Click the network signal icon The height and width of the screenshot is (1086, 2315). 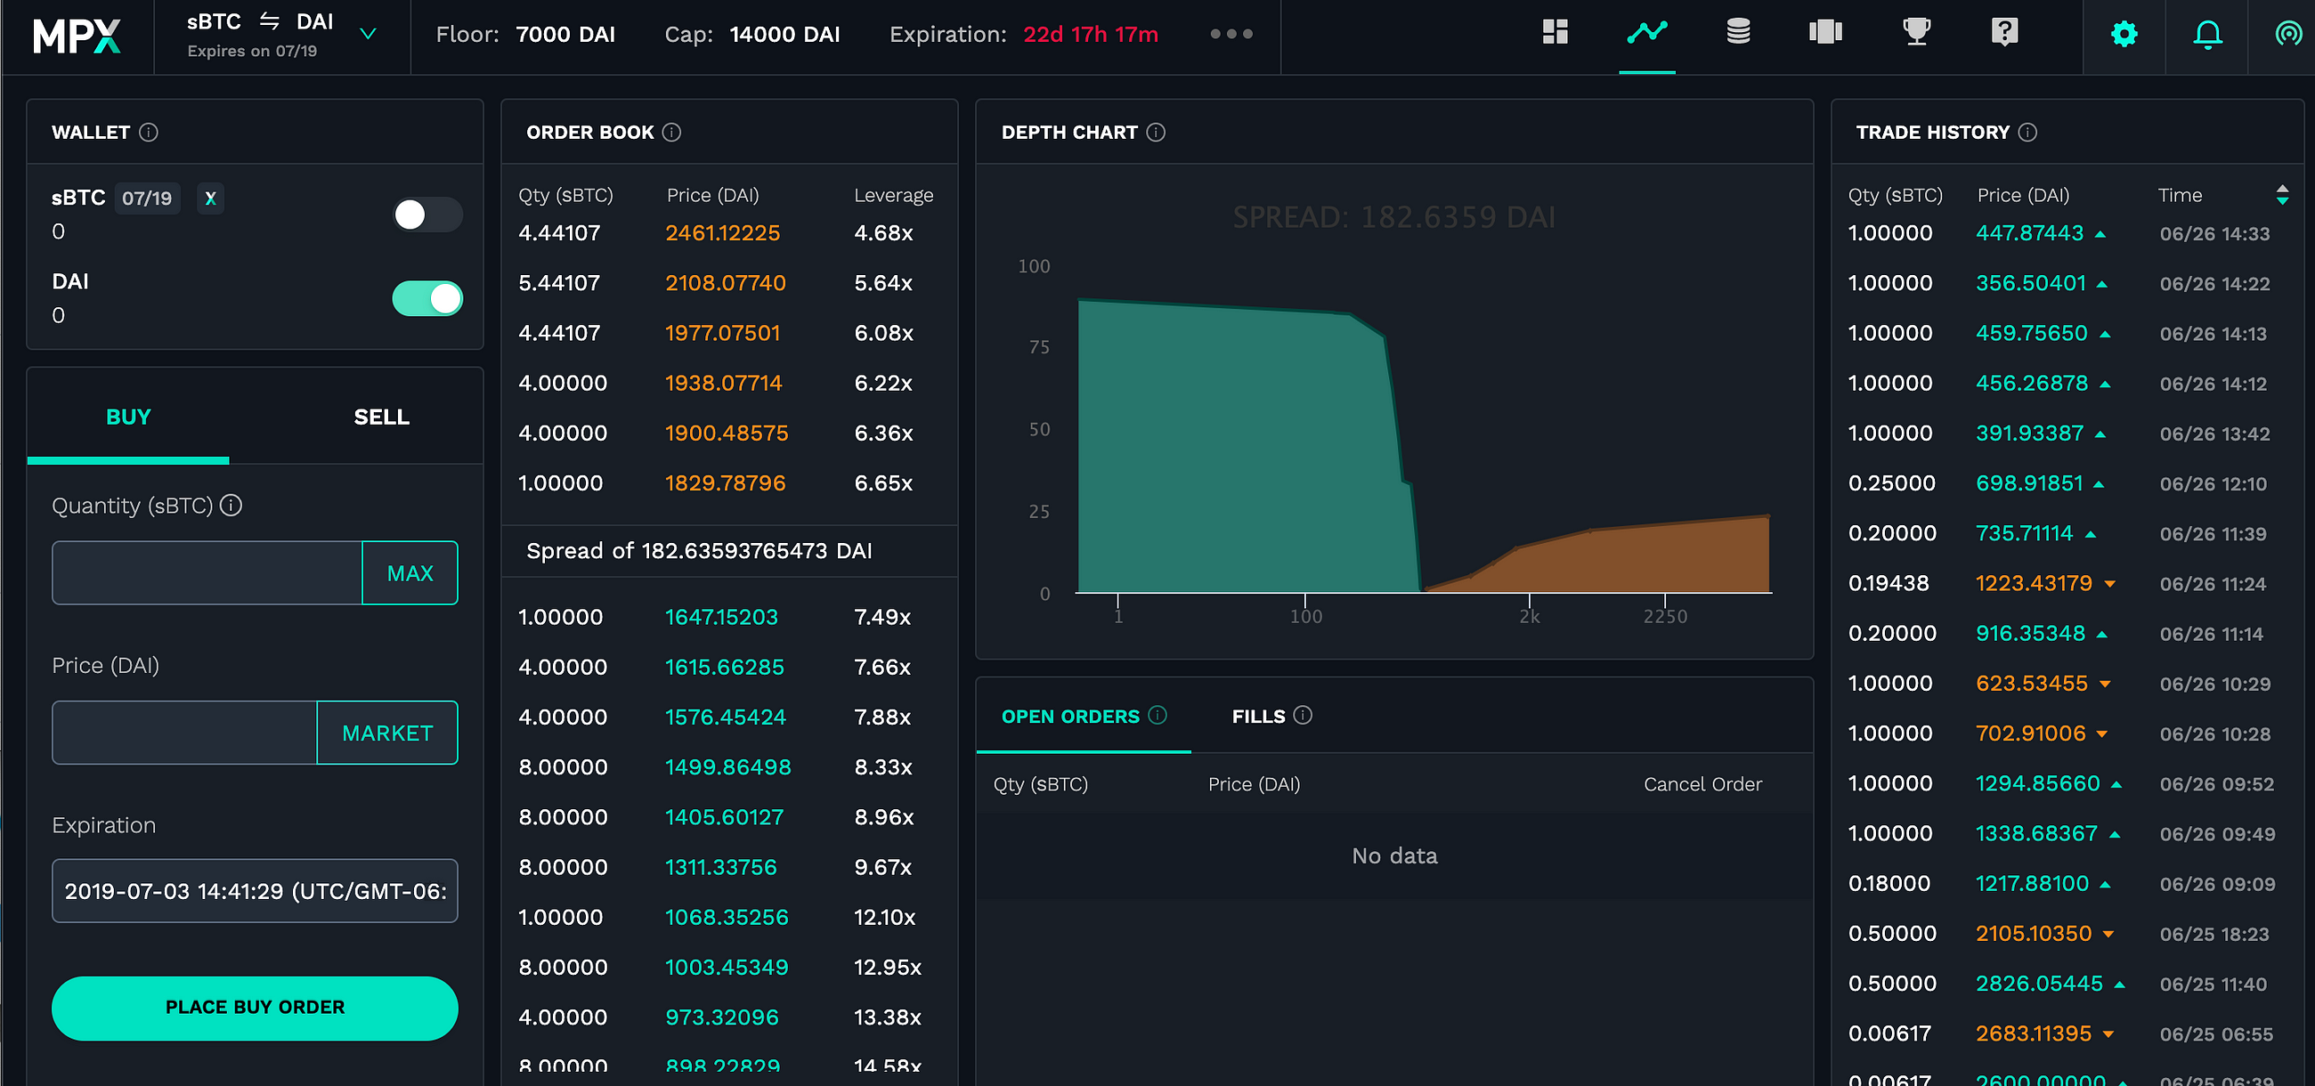2288,35
